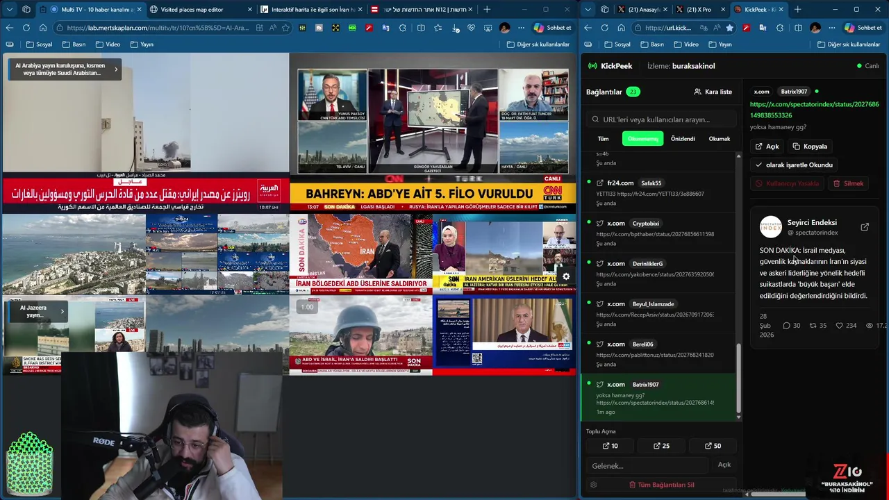This screenshot has width=889, height=500.
Task: Expand the tab search chevron in left browser
Action: pos(9,10)
